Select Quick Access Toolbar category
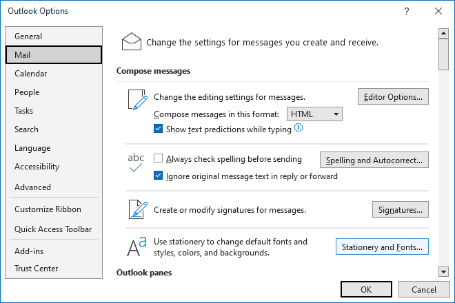Image resolution: width=455 pixels, height=303 pixels. click(x=54, y=229)
